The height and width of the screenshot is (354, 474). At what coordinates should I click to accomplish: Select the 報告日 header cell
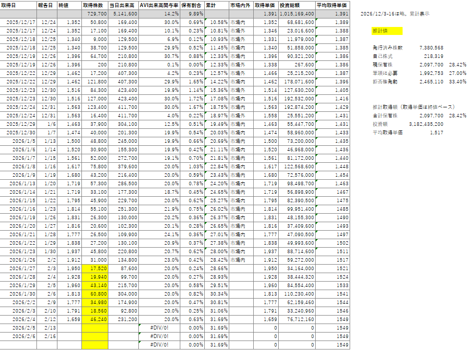[x=46, y=5]
